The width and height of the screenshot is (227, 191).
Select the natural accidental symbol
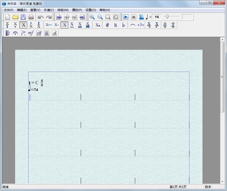(x=116, y=25)
